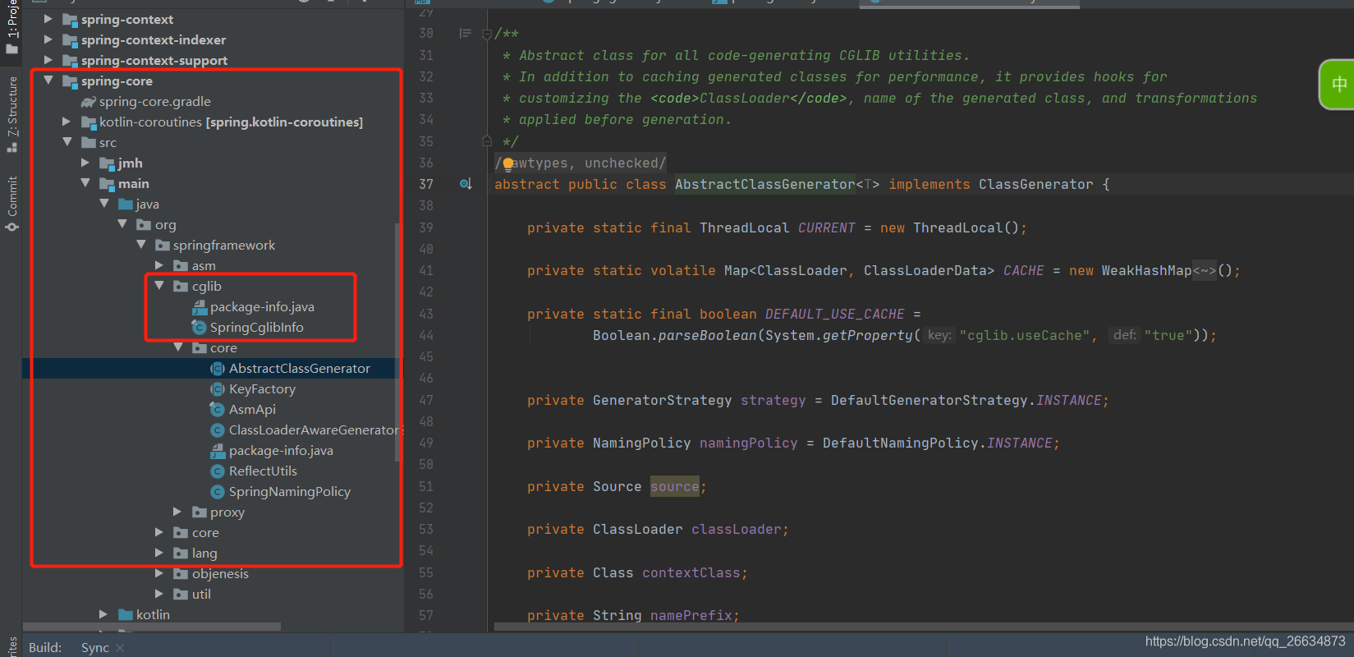Close the Sync build tab
1354x657 pixels.
(x=120, y=648)
